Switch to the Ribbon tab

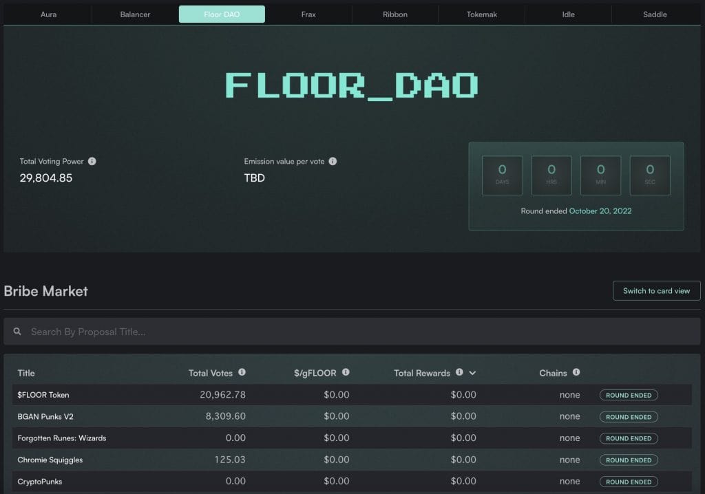tap(394, 14)
